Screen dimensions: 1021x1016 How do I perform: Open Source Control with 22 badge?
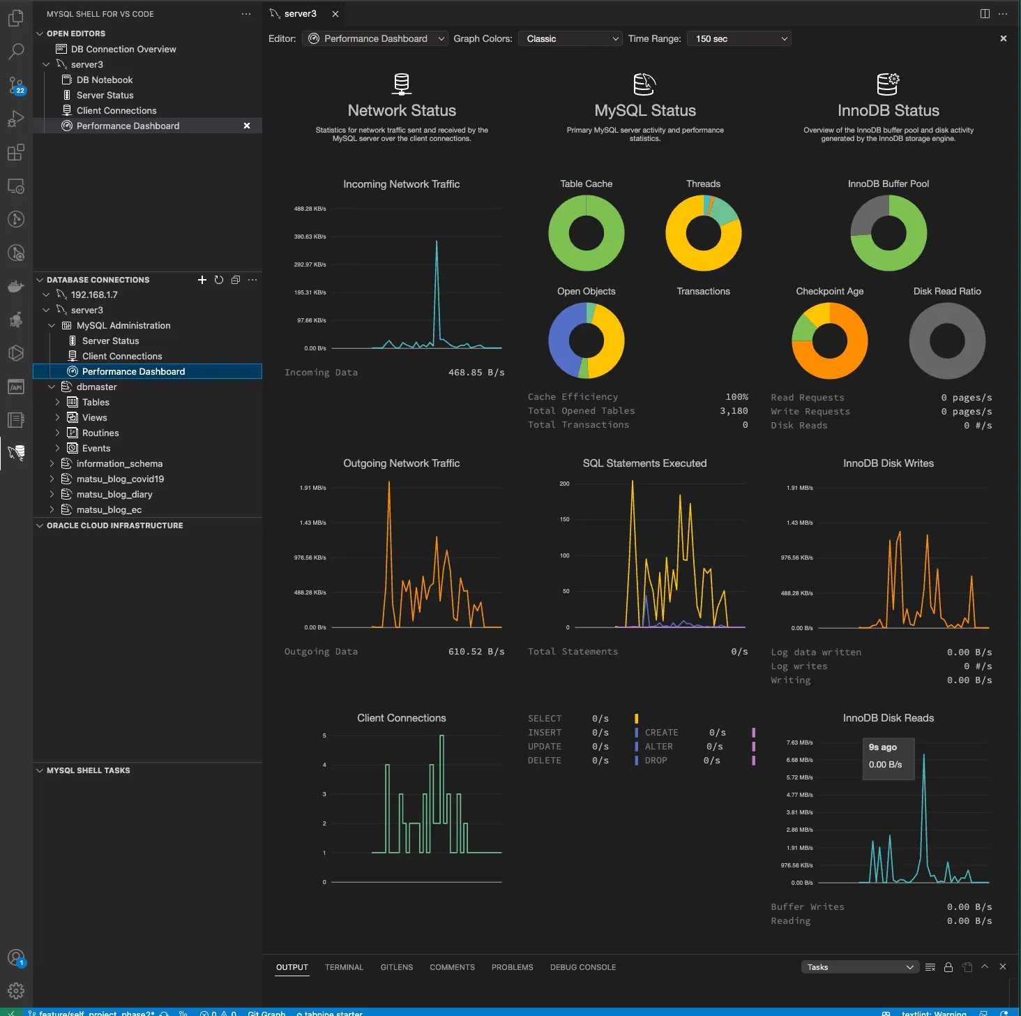pyautogui.click(x=16, y=85)
